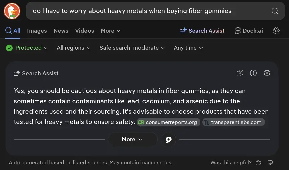Open Safe search moderate dropdown
The width and height of the screenshot is (289, 170).
[x=132, y=48]
